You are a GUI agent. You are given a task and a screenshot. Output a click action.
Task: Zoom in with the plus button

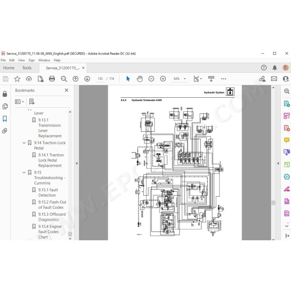163,79
